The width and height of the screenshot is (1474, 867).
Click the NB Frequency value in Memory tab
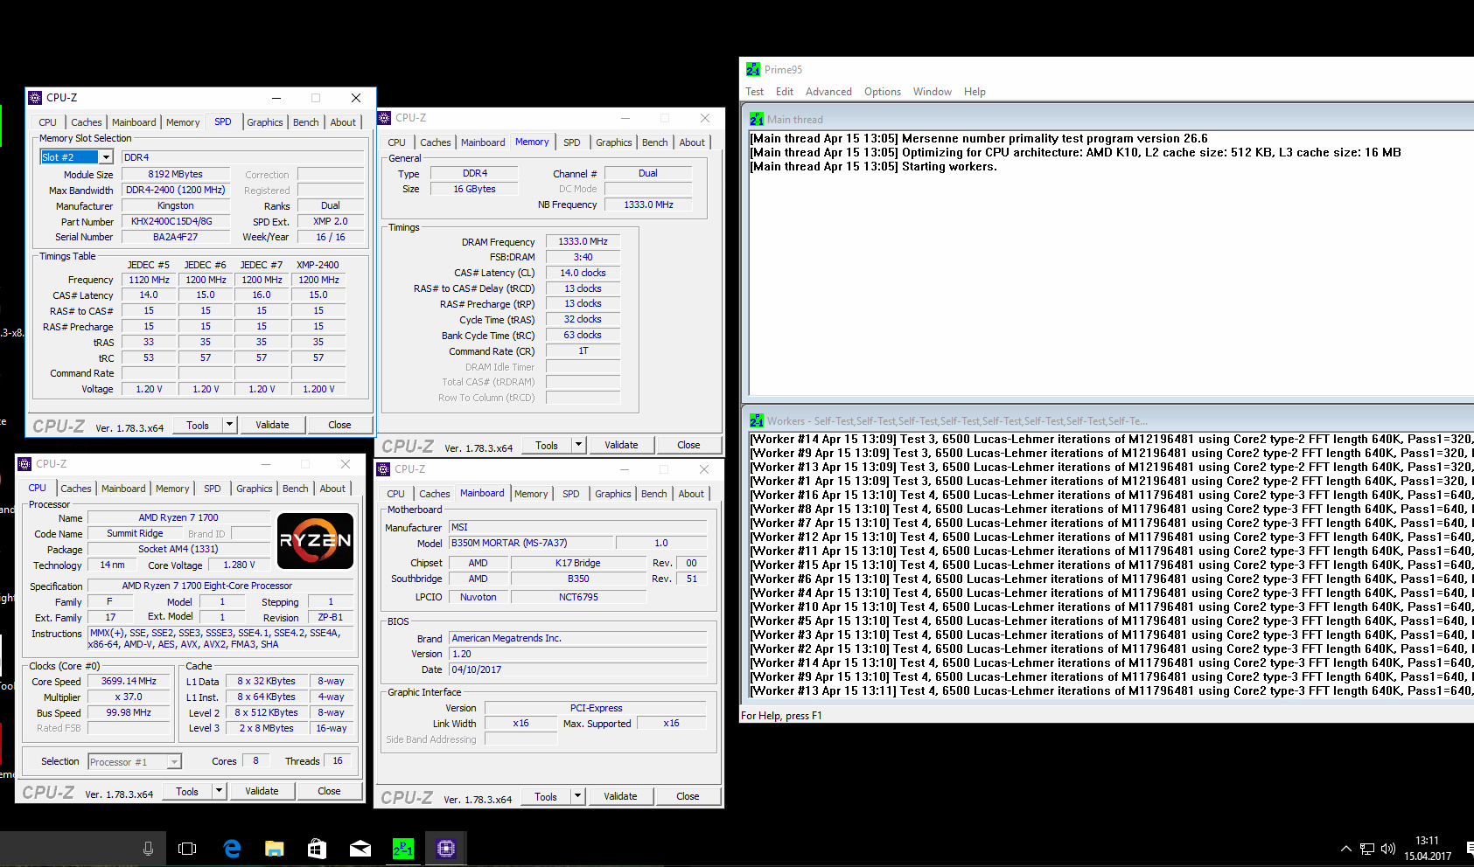(648, 205)
